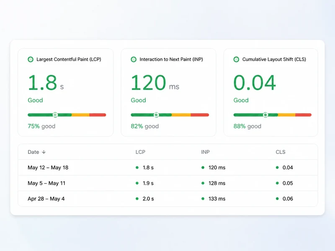The width and height of the screenshot is (335, 251).
Task: Click the large 0.04 CLS value
Action: coord(255,82)
